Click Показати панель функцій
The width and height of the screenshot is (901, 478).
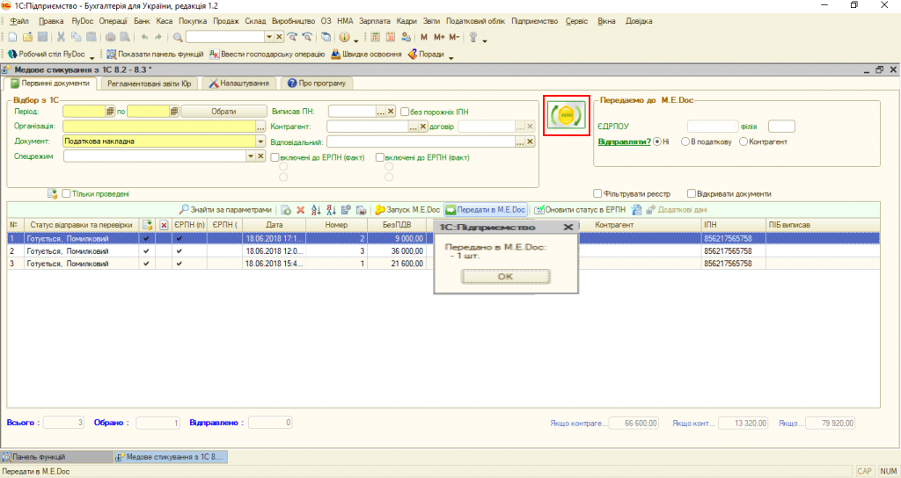155,54
